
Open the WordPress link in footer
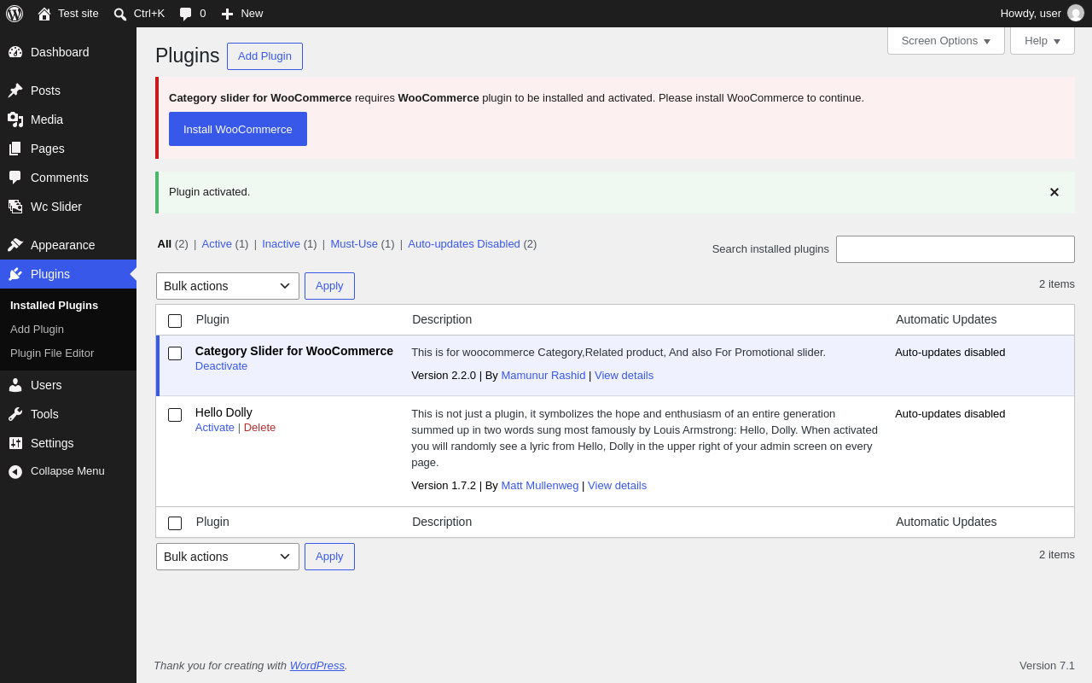(317, 665)
